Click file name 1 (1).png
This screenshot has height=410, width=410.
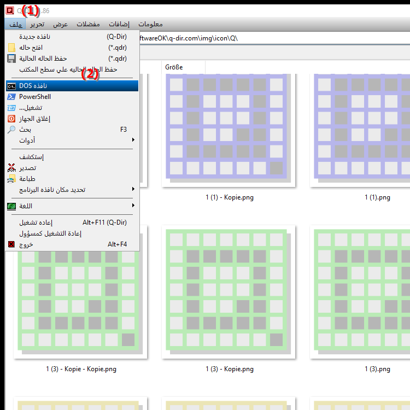pyautogui.click(x=377, y=197)
